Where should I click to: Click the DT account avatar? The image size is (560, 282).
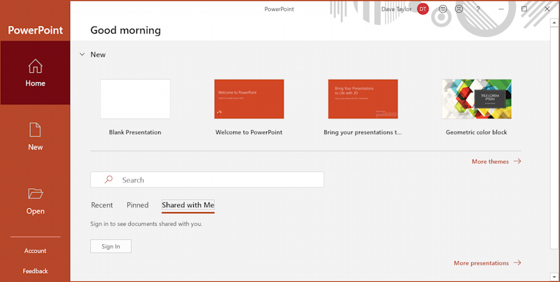pyautogui.click(x=423, y=9)
